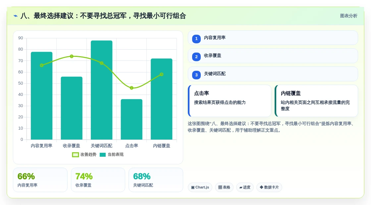Open the 内链覆盖 description card
This screenshot has width=371, height=205.
point(316,101)
